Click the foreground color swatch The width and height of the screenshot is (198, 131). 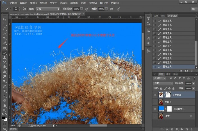point(4,118)
